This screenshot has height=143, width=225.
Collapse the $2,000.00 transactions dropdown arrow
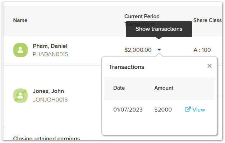pos(159,50)
